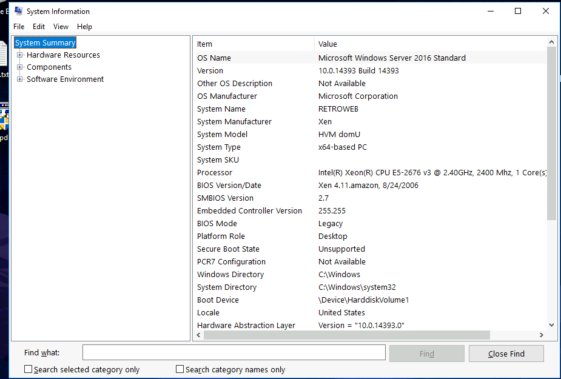Select the text file icon on desktop
This screenshot has width=561, height=379.
coord(4,58)
